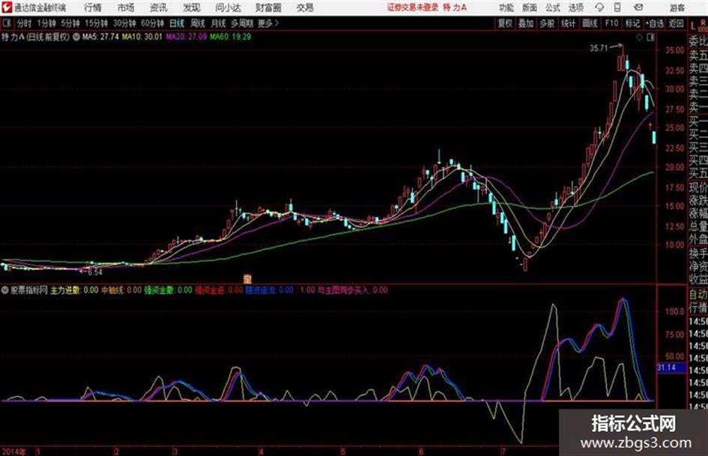708x456 pixels.
Task: Toggle the right panel icon beside diamond
Action: 650,37
